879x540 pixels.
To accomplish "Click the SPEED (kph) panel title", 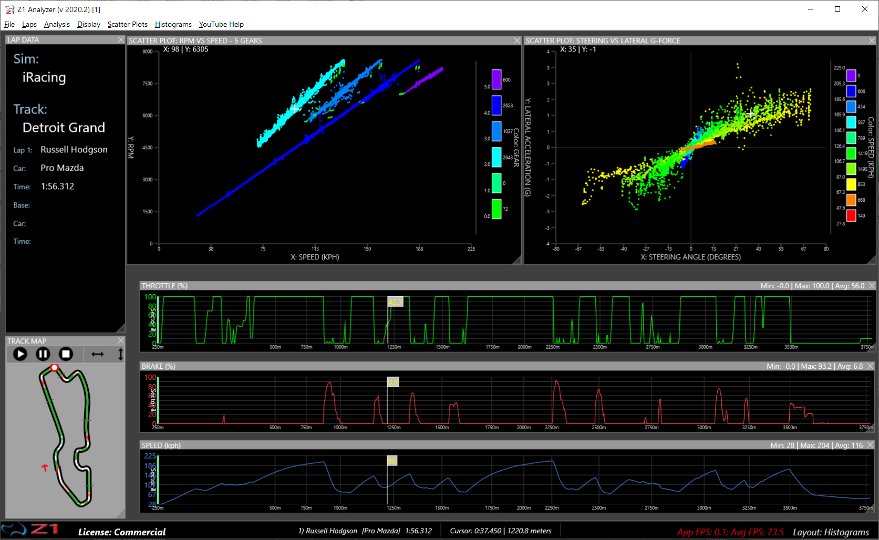I will [x=161, y=445].
